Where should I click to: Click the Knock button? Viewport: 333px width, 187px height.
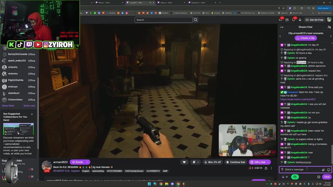(77, 162)
